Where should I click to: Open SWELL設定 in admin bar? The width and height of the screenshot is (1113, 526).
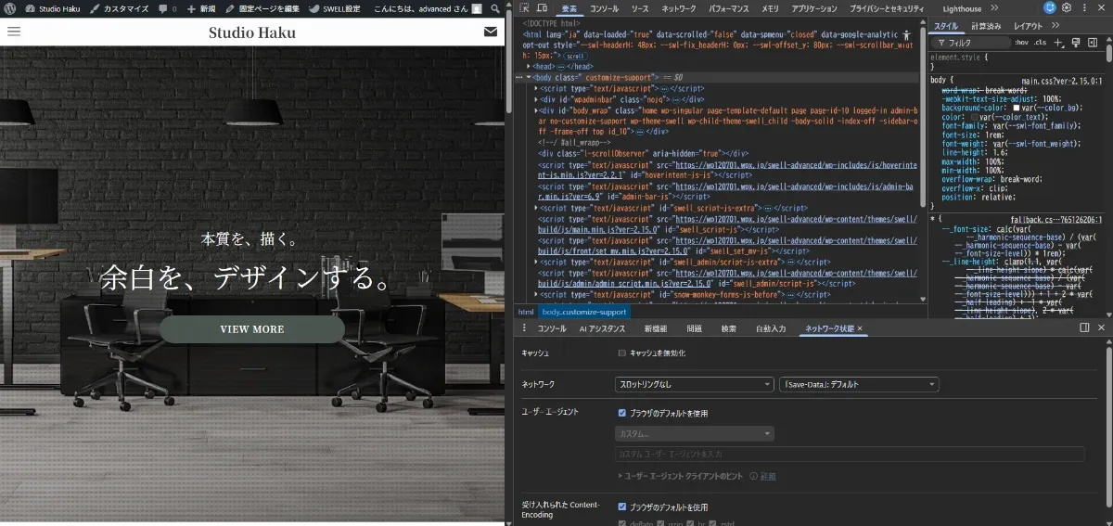click(336, 8)
